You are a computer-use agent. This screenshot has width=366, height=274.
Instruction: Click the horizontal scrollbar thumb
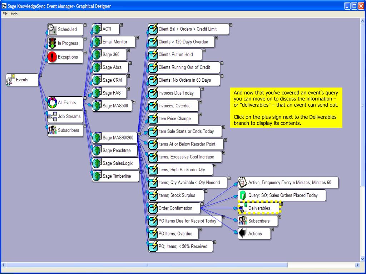coord(147,265)
